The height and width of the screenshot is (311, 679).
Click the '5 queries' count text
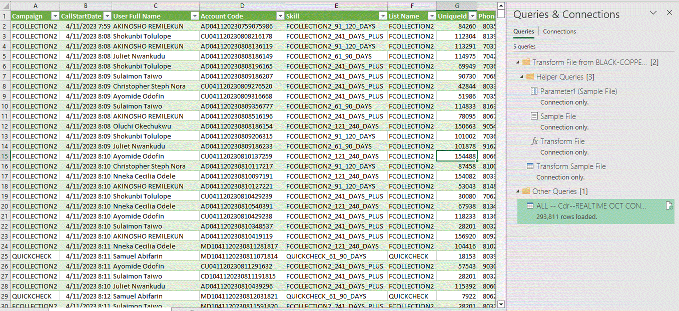pos(524,46)
